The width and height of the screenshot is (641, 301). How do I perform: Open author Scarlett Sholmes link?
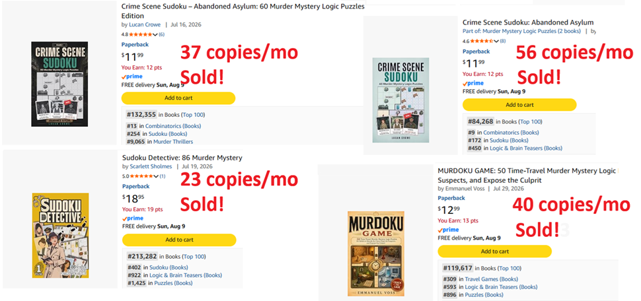(x=151, y=166)
